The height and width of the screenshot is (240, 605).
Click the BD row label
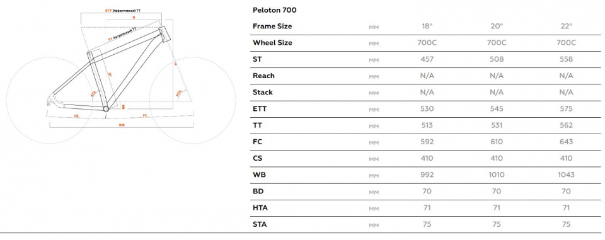258,191
